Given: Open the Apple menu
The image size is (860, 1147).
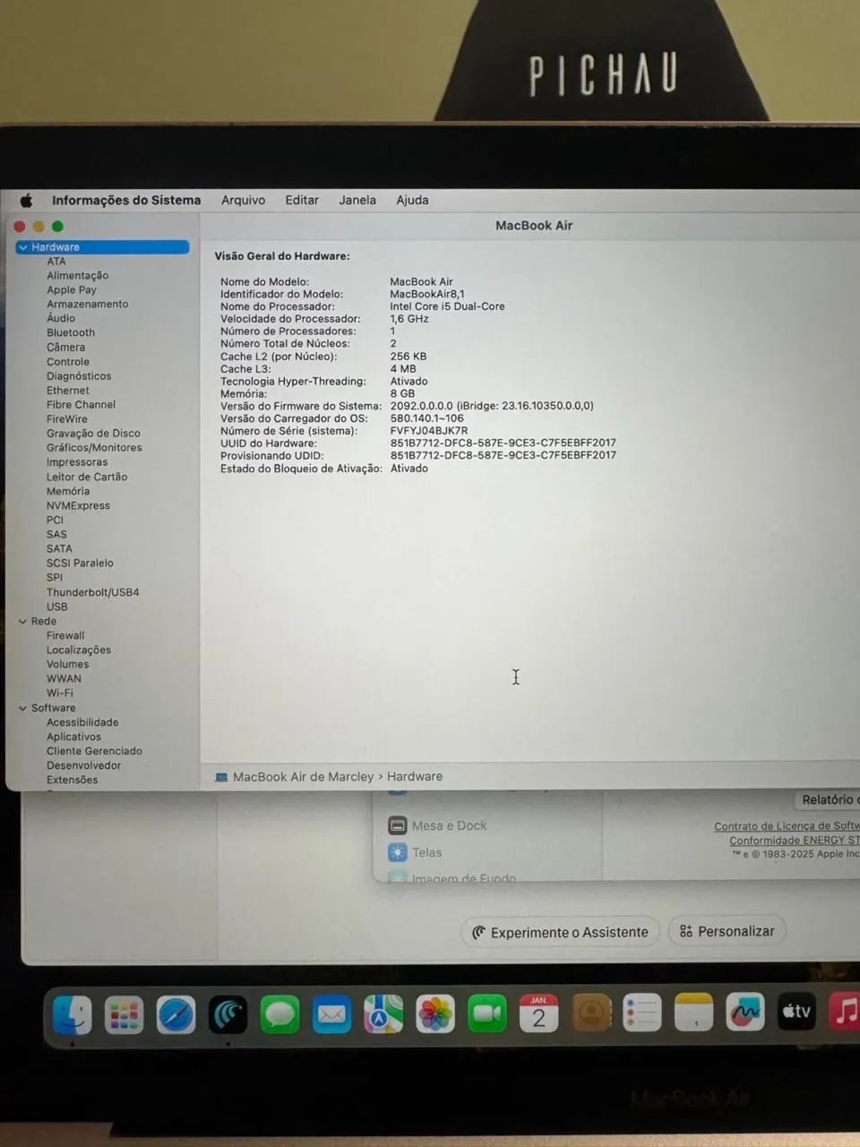Looking at the screenshot, I should click(x=27, y=201).
